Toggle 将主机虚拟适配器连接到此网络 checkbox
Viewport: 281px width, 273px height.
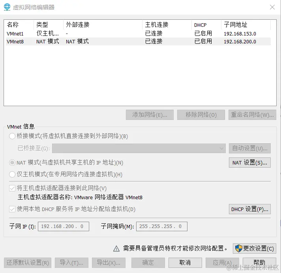pos(12,188)
